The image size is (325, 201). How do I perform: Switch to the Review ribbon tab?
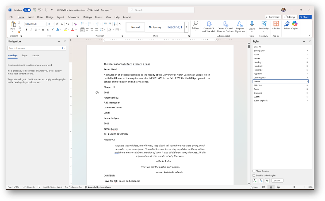(99, 17)
